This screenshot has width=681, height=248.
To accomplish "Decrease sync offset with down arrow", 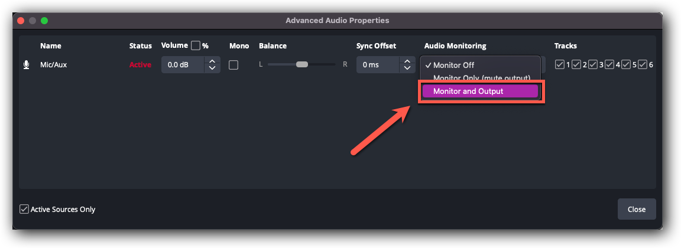I will (x=407, y=68).
